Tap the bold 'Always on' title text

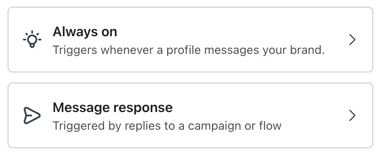pyautogui.click(x=85, y=32)
